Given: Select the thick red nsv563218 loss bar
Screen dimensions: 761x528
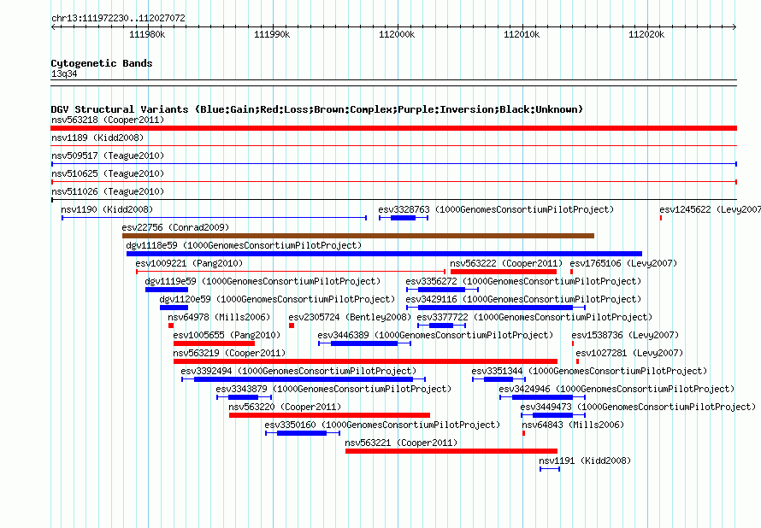Looking at the screenshot, I should click(393, 128).
